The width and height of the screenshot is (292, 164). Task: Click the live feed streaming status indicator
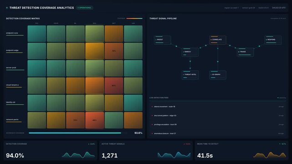[x=282, y=98]
